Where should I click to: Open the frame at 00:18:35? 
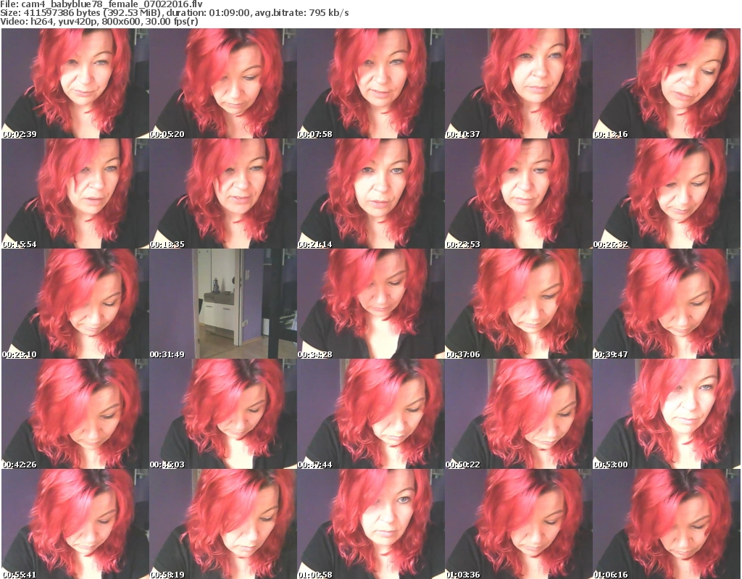pyautogui.click(x=223, y=193)
